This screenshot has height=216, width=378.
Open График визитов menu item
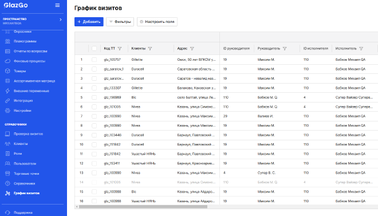click(26, 193)
